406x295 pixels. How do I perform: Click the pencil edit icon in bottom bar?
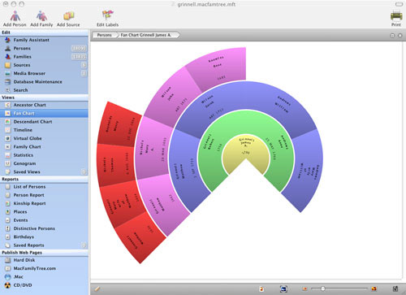pos(97,289)
